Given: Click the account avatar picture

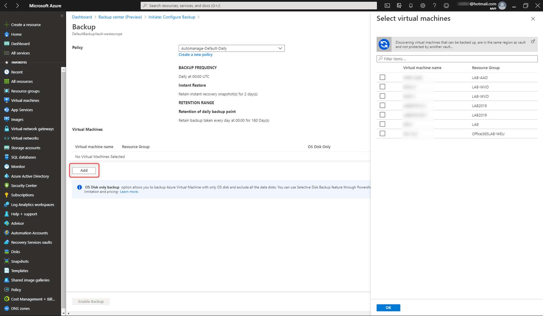Looking at the screenshot, I should coord(502,6).
